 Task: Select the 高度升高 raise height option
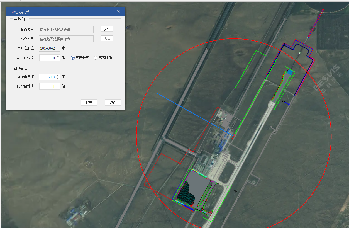point(73,58)
